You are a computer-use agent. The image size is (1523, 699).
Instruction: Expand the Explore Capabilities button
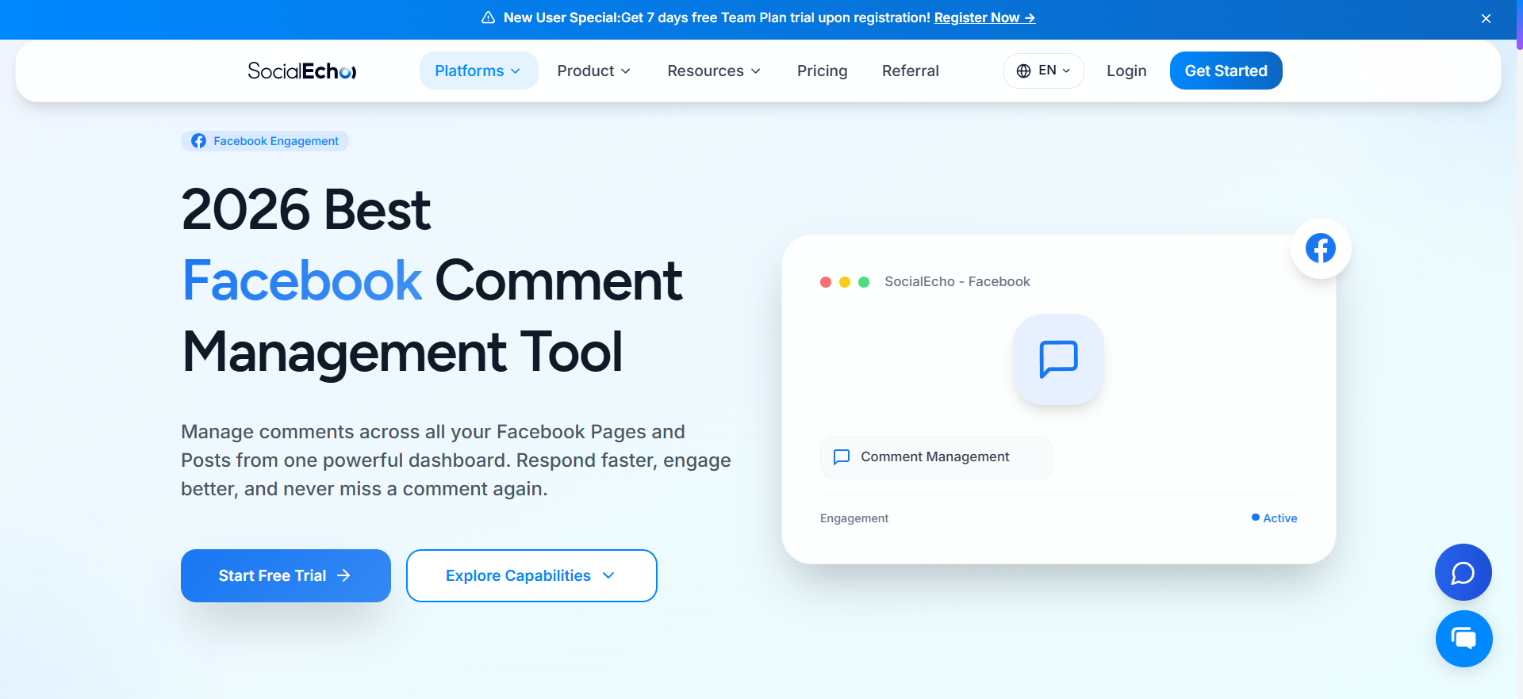(531, 575)
